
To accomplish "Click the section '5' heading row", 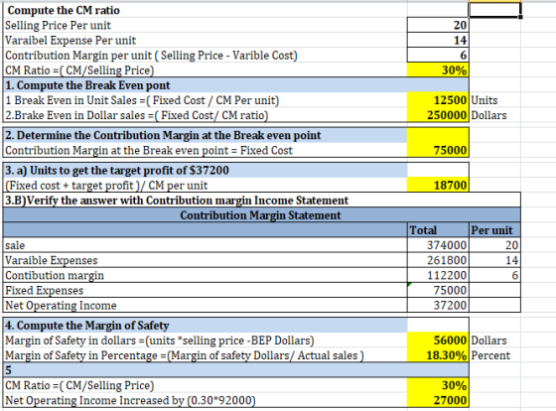I will [236, 370].
